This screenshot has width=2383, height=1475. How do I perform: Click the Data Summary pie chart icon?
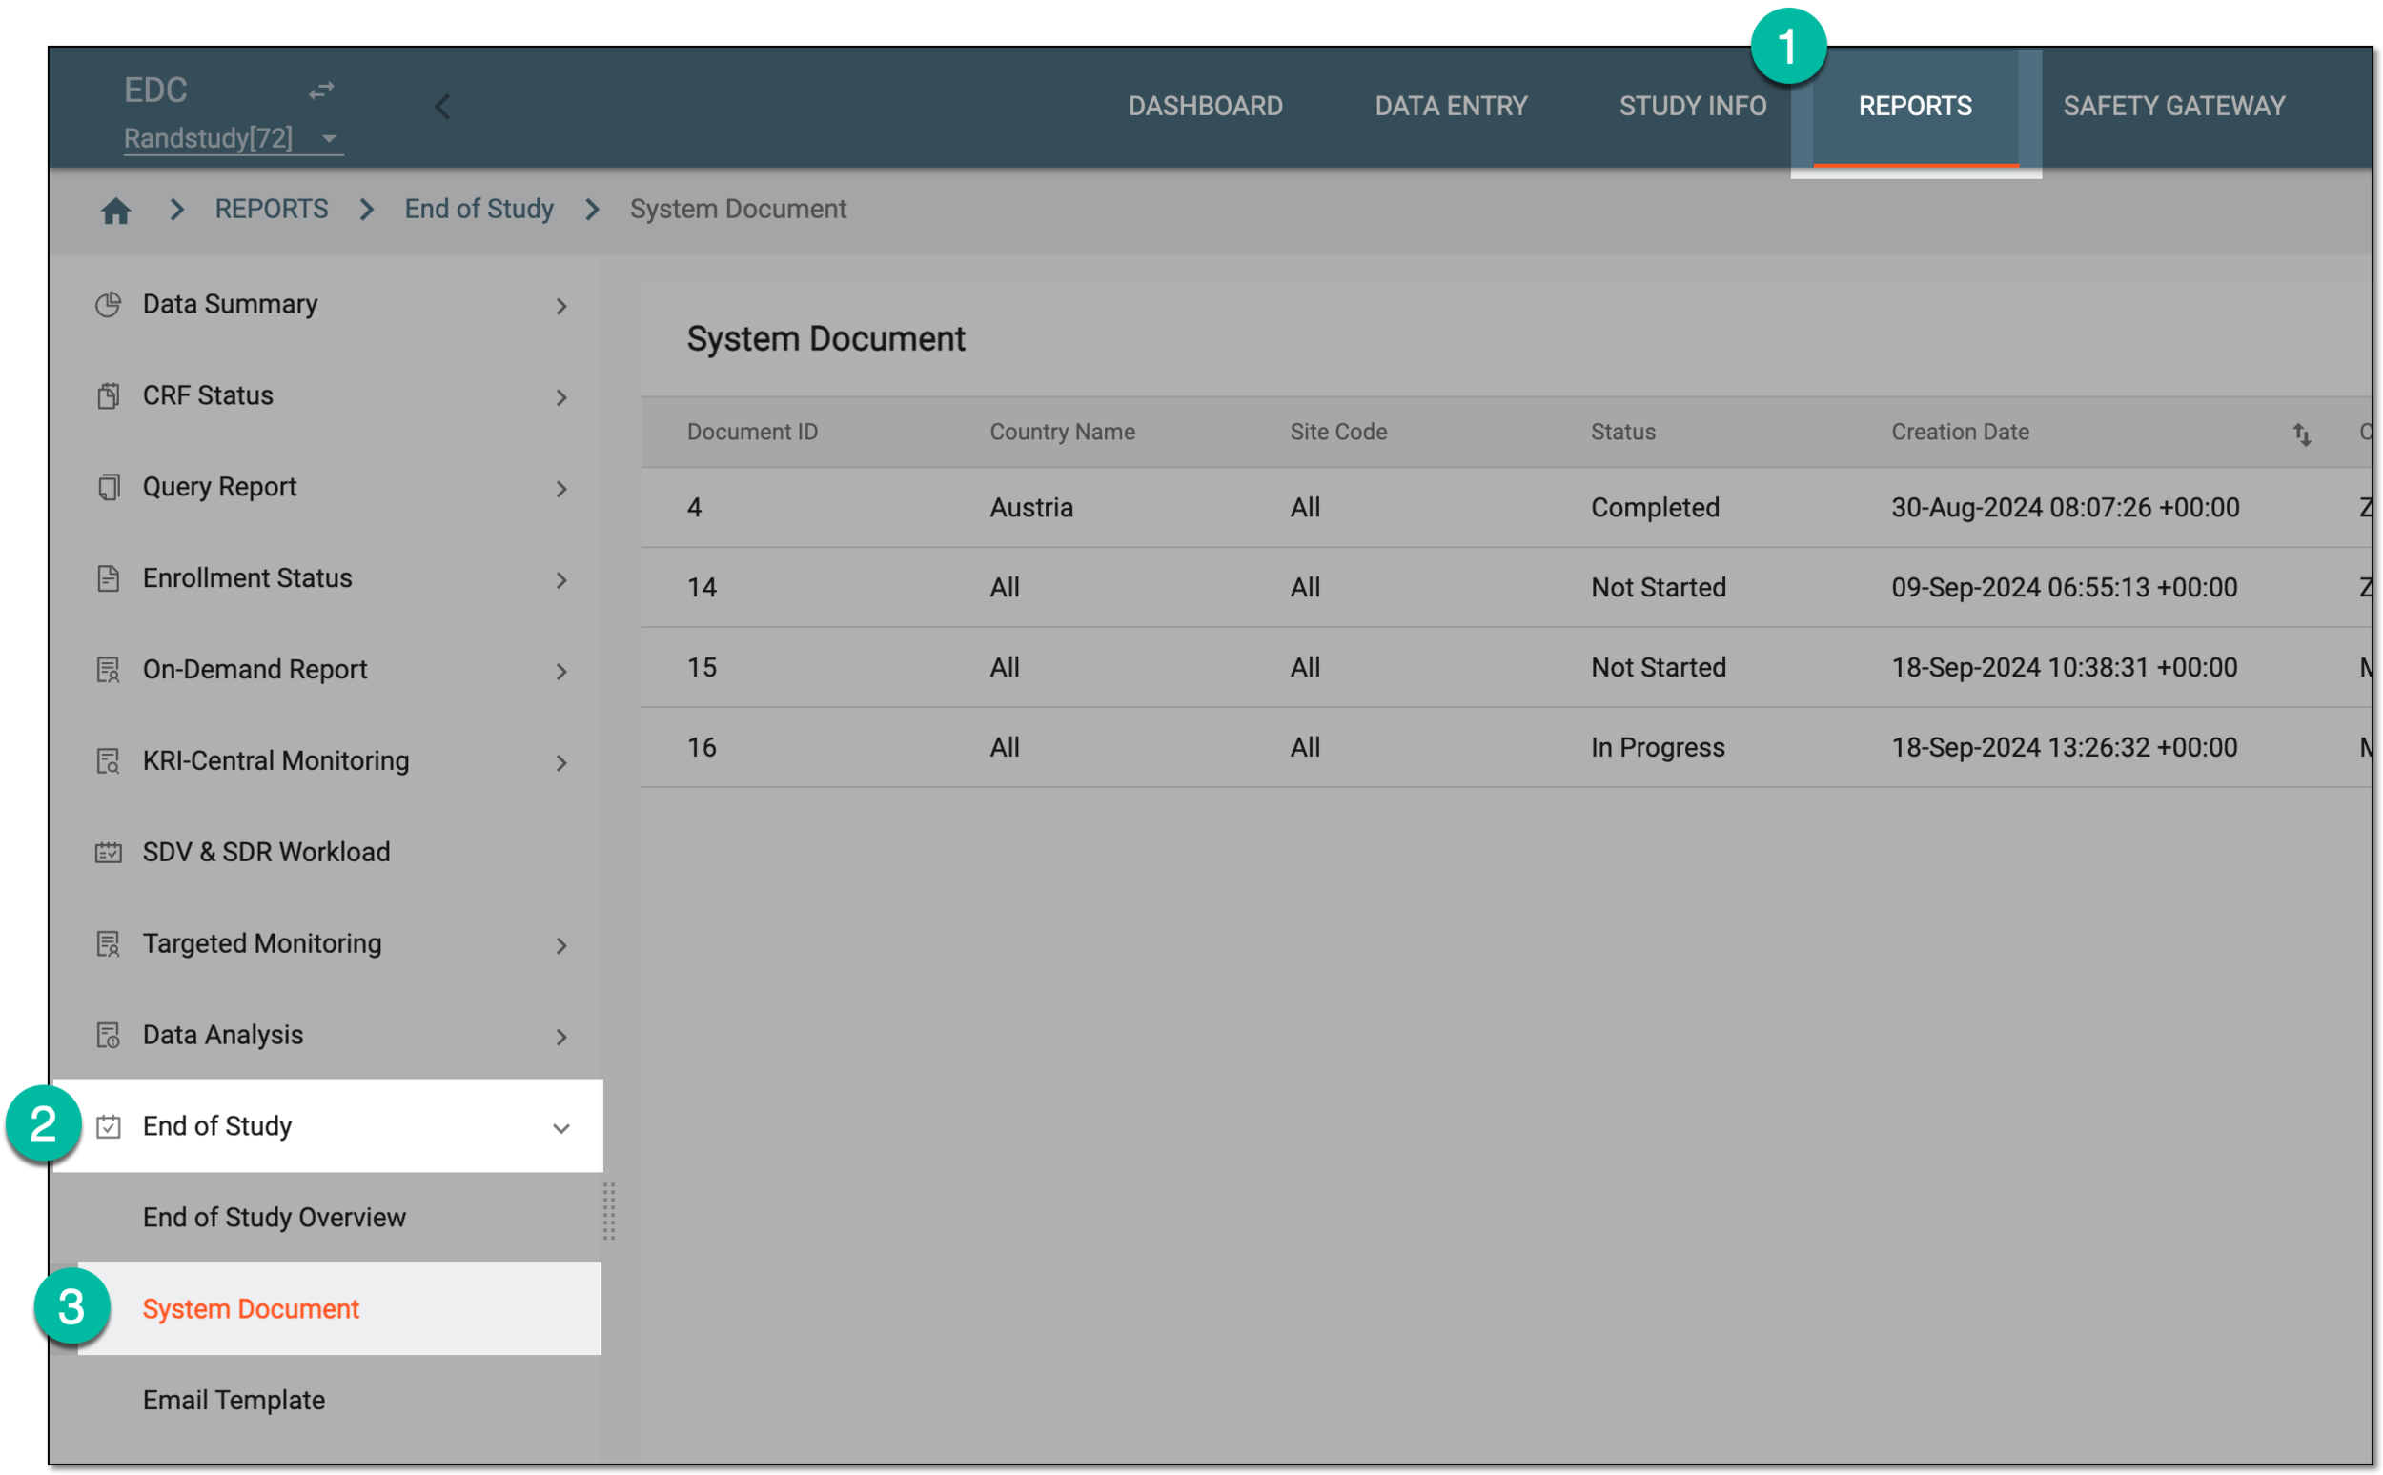tap(109, 305)
